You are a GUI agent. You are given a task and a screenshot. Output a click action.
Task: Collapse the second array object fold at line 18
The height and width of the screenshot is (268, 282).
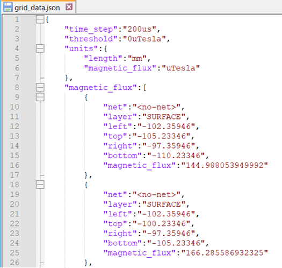click(x=40, y=185)
